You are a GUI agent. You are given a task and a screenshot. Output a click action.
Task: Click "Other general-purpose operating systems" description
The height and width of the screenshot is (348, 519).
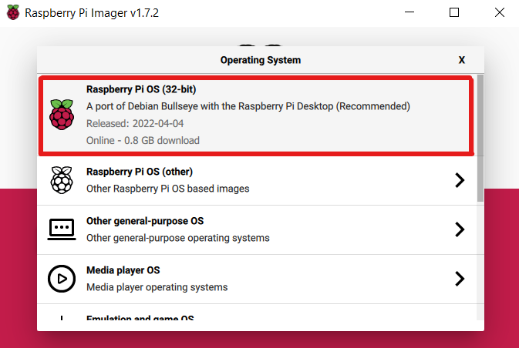click(178, 238)
